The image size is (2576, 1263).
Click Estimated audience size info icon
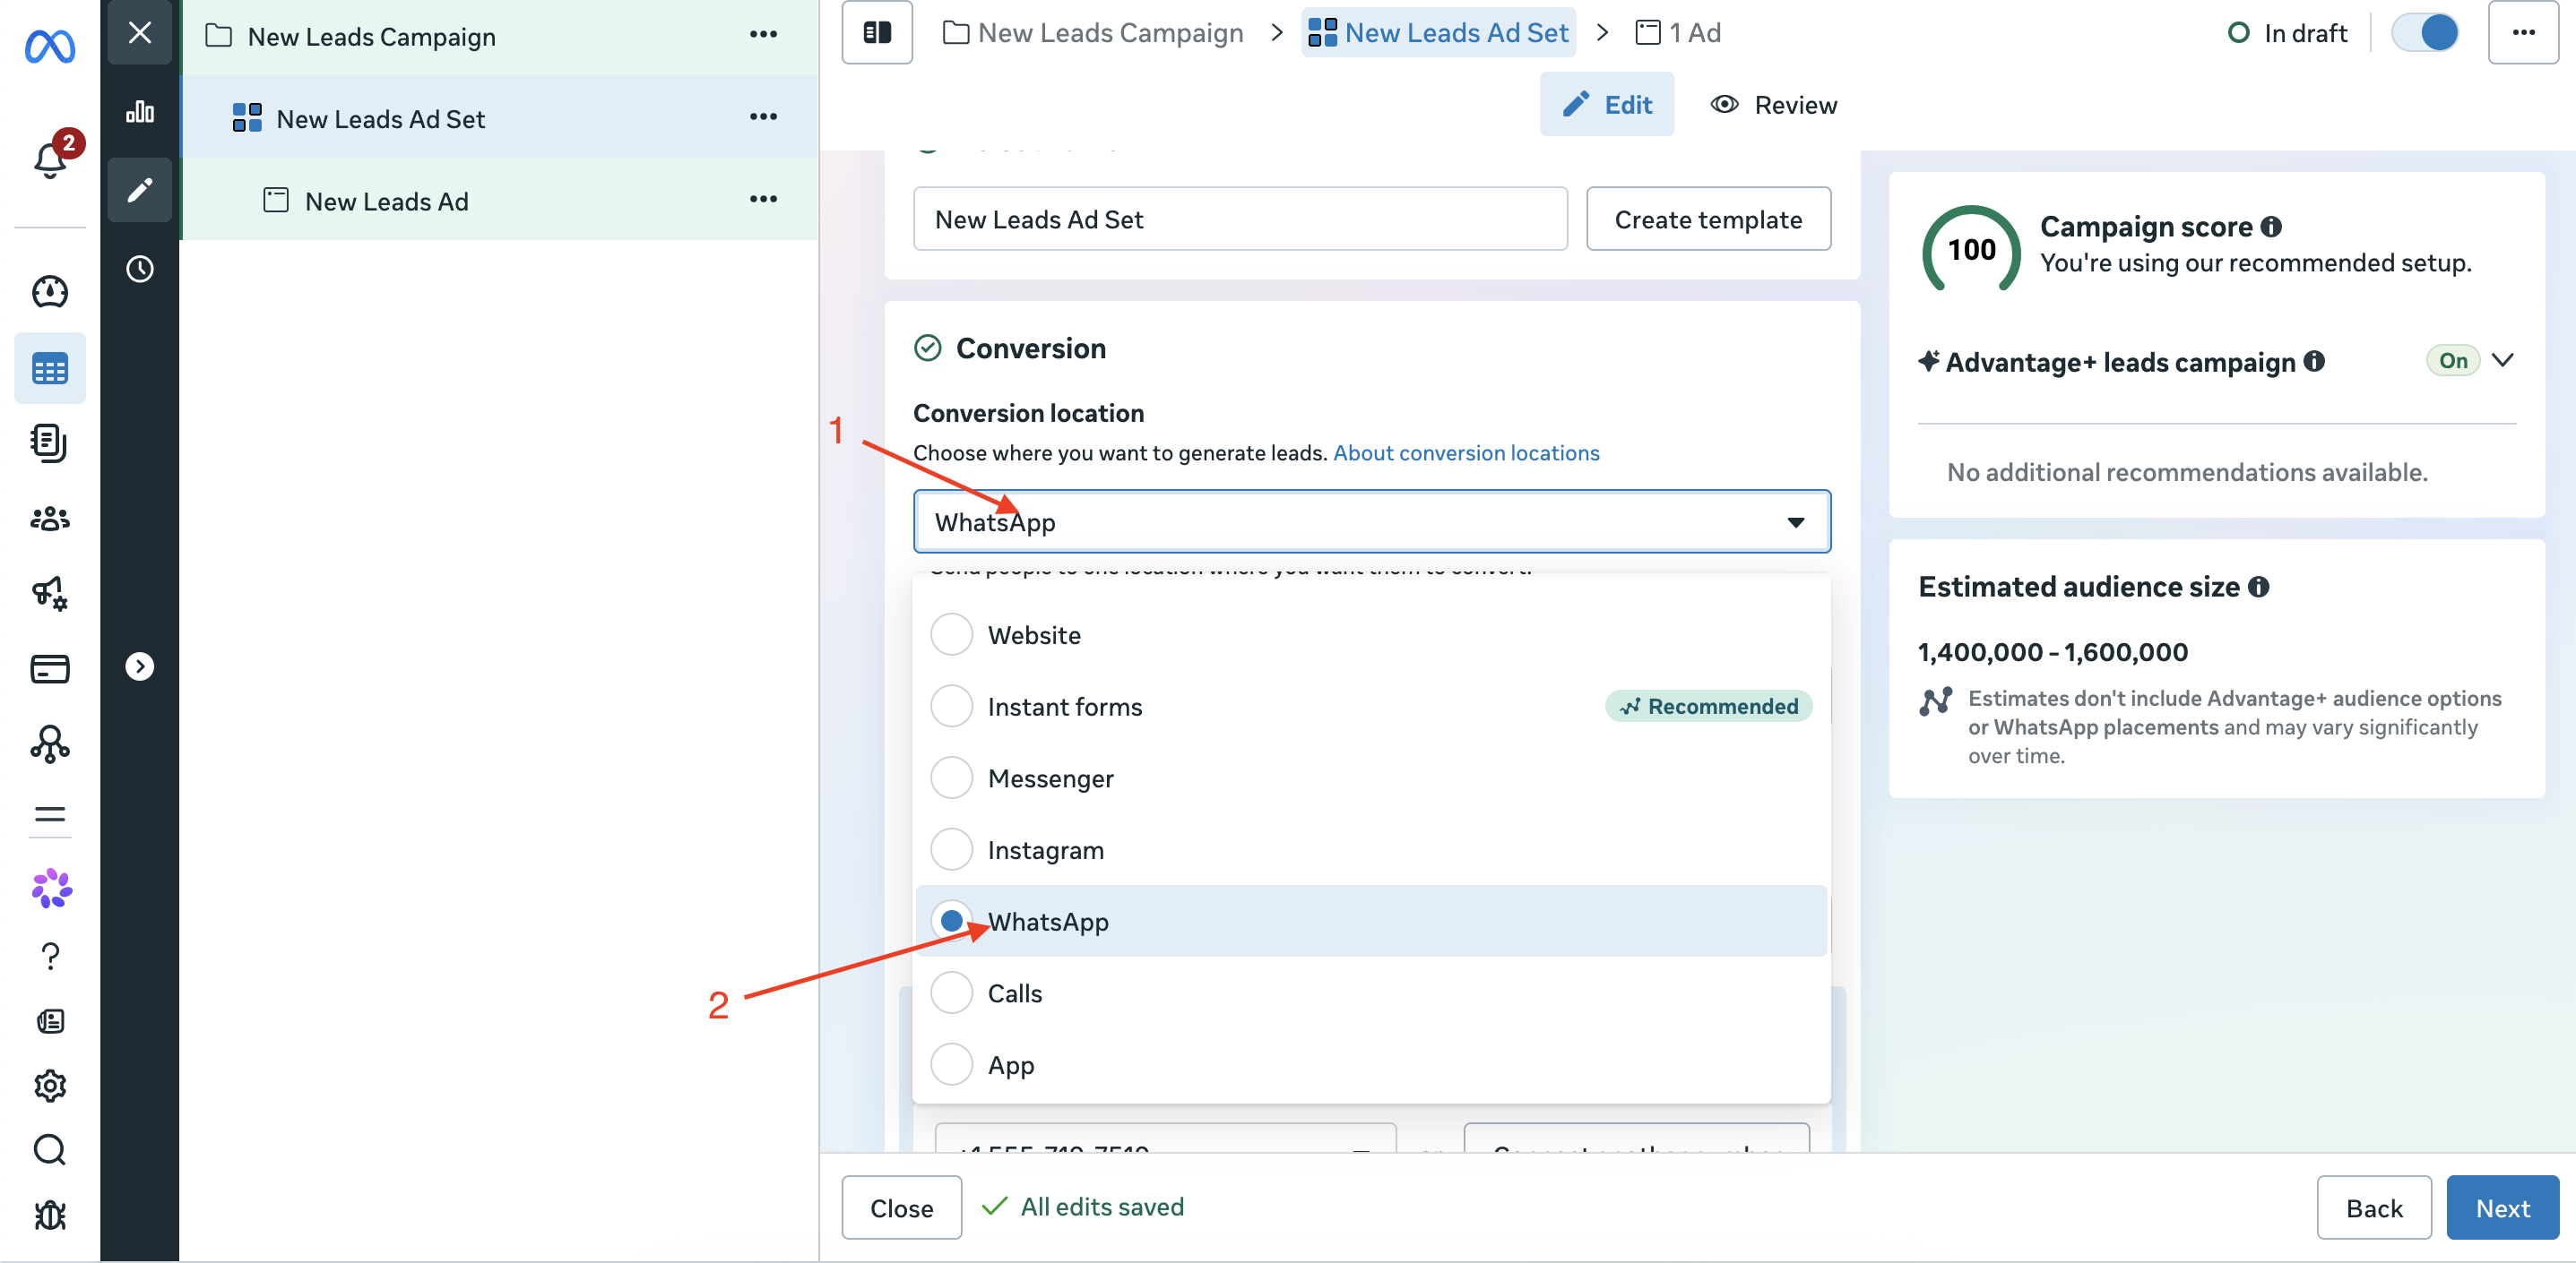(x=2259, y=587)
